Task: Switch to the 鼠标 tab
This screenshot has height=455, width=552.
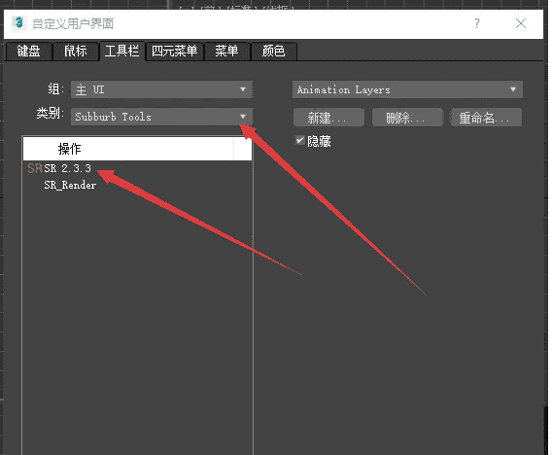Action: 76,52
